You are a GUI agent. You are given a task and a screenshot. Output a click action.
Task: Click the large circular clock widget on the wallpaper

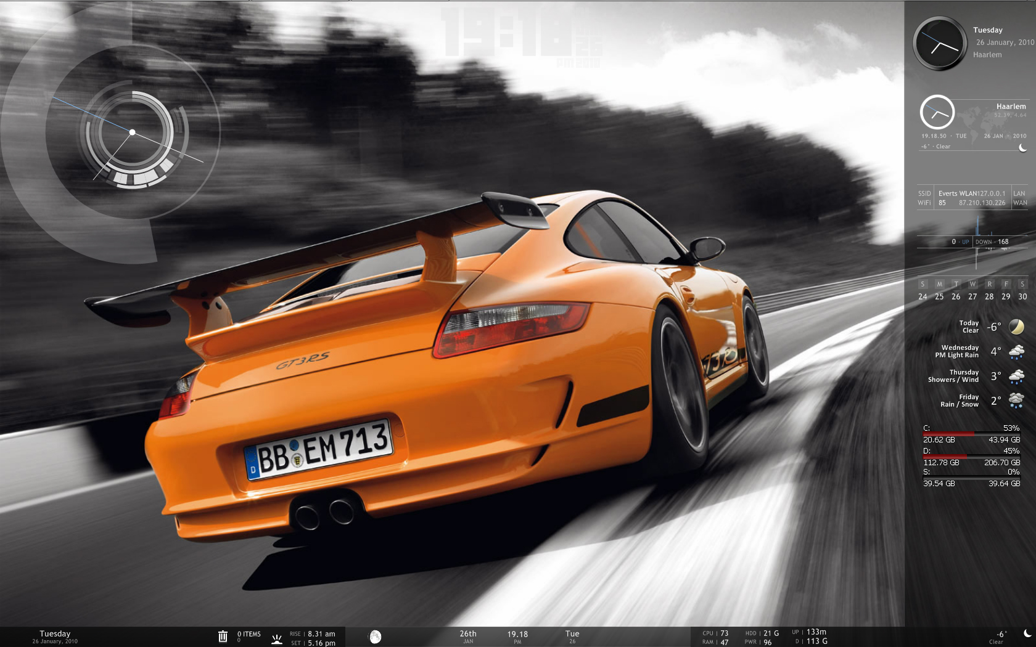[x=133, y=132]
